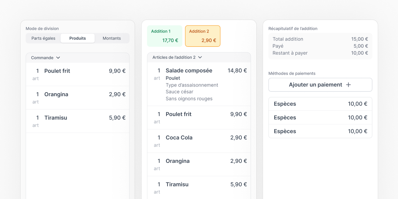Select the Parts égales division mode
The height and width of the screenshot is (199, 398).
pyautogui.click(x=43, y=38)
